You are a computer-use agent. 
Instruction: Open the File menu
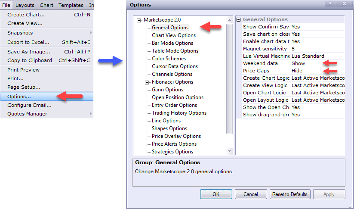click(x=6, y=5)
